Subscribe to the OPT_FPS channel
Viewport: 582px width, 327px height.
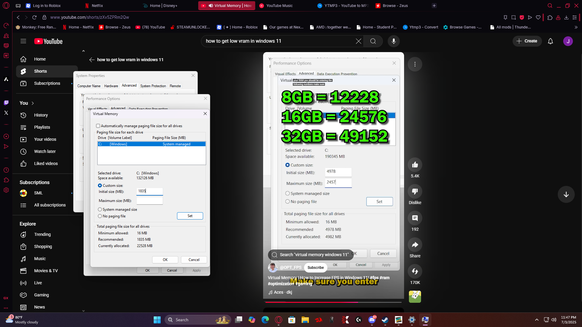pos(315,268)
